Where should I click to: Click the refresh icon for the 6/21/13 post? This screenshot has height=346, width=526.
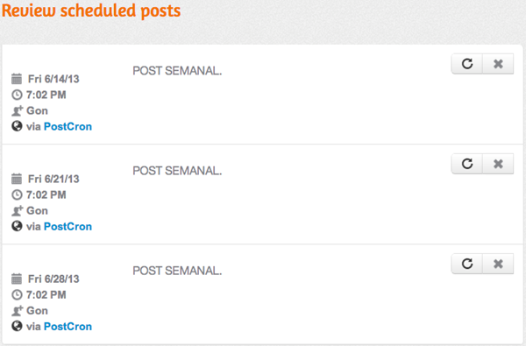tap(467, 164)
